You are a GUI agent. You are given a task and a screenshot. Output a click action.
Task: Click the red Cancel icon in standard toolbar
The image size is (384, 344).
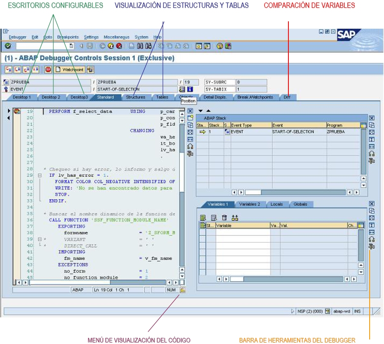click(119, 46)
